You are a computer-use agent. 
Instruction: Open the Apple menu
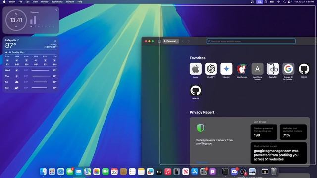pos(4,2)
